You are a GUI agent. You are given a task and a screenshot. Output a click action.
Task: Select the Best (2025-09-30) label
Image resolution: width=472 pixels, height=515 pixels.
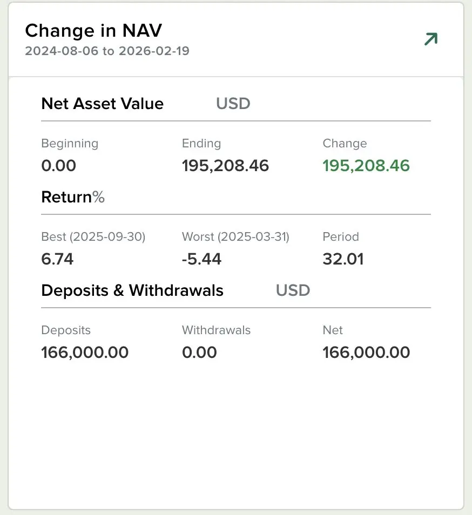click(93, 236)
